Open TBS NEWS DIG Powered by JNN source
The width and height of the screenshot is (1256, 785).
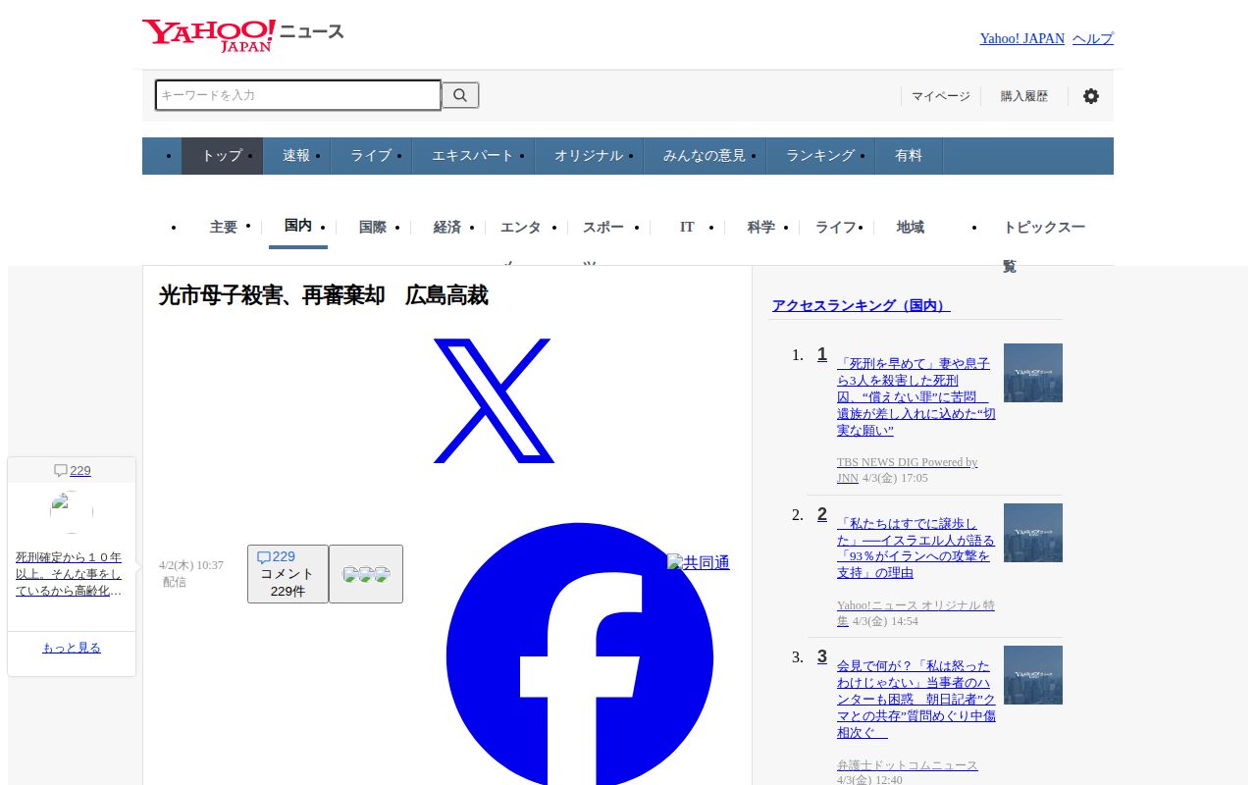click(907, 469)
